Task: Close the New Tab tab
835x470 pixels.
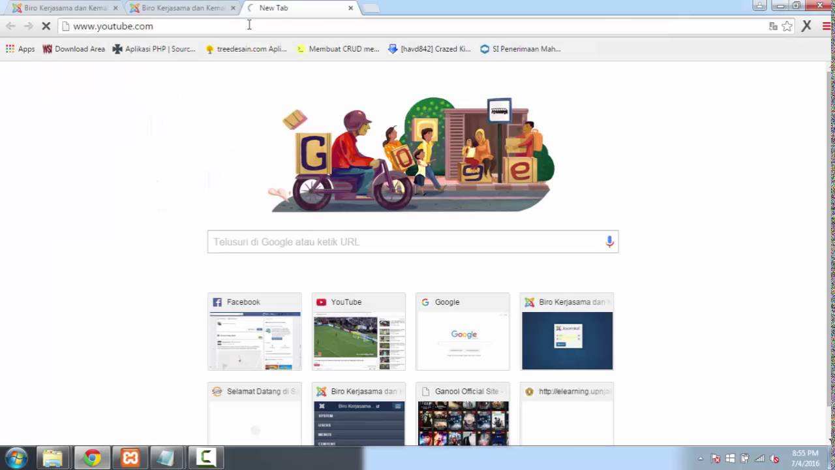Action: click(350, 8)
